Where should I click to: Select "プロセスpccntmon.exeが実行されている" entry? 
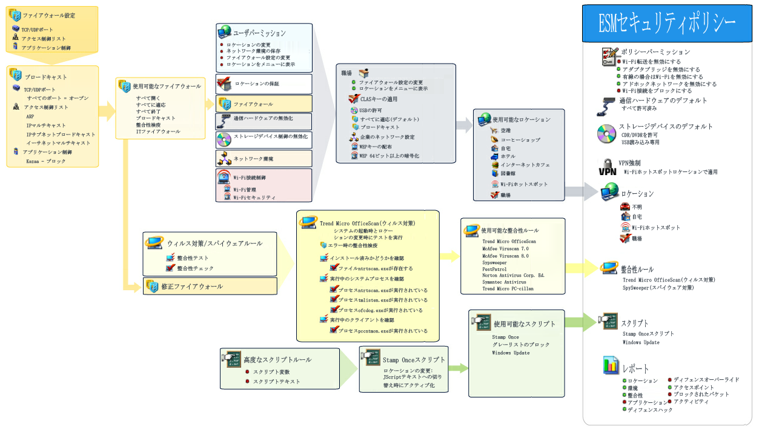tap(383, 331)
